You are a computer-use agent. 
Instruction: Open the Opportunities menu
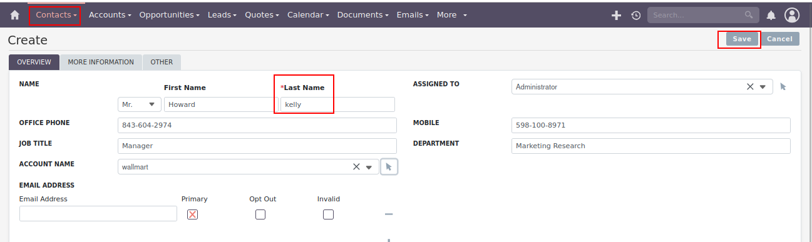pos(169,15)
